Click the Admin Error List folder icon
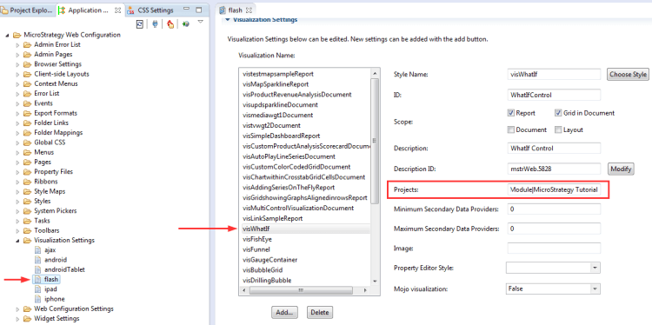 28,44
